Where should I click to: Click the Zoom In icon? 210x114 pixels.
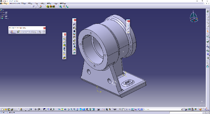71,109
